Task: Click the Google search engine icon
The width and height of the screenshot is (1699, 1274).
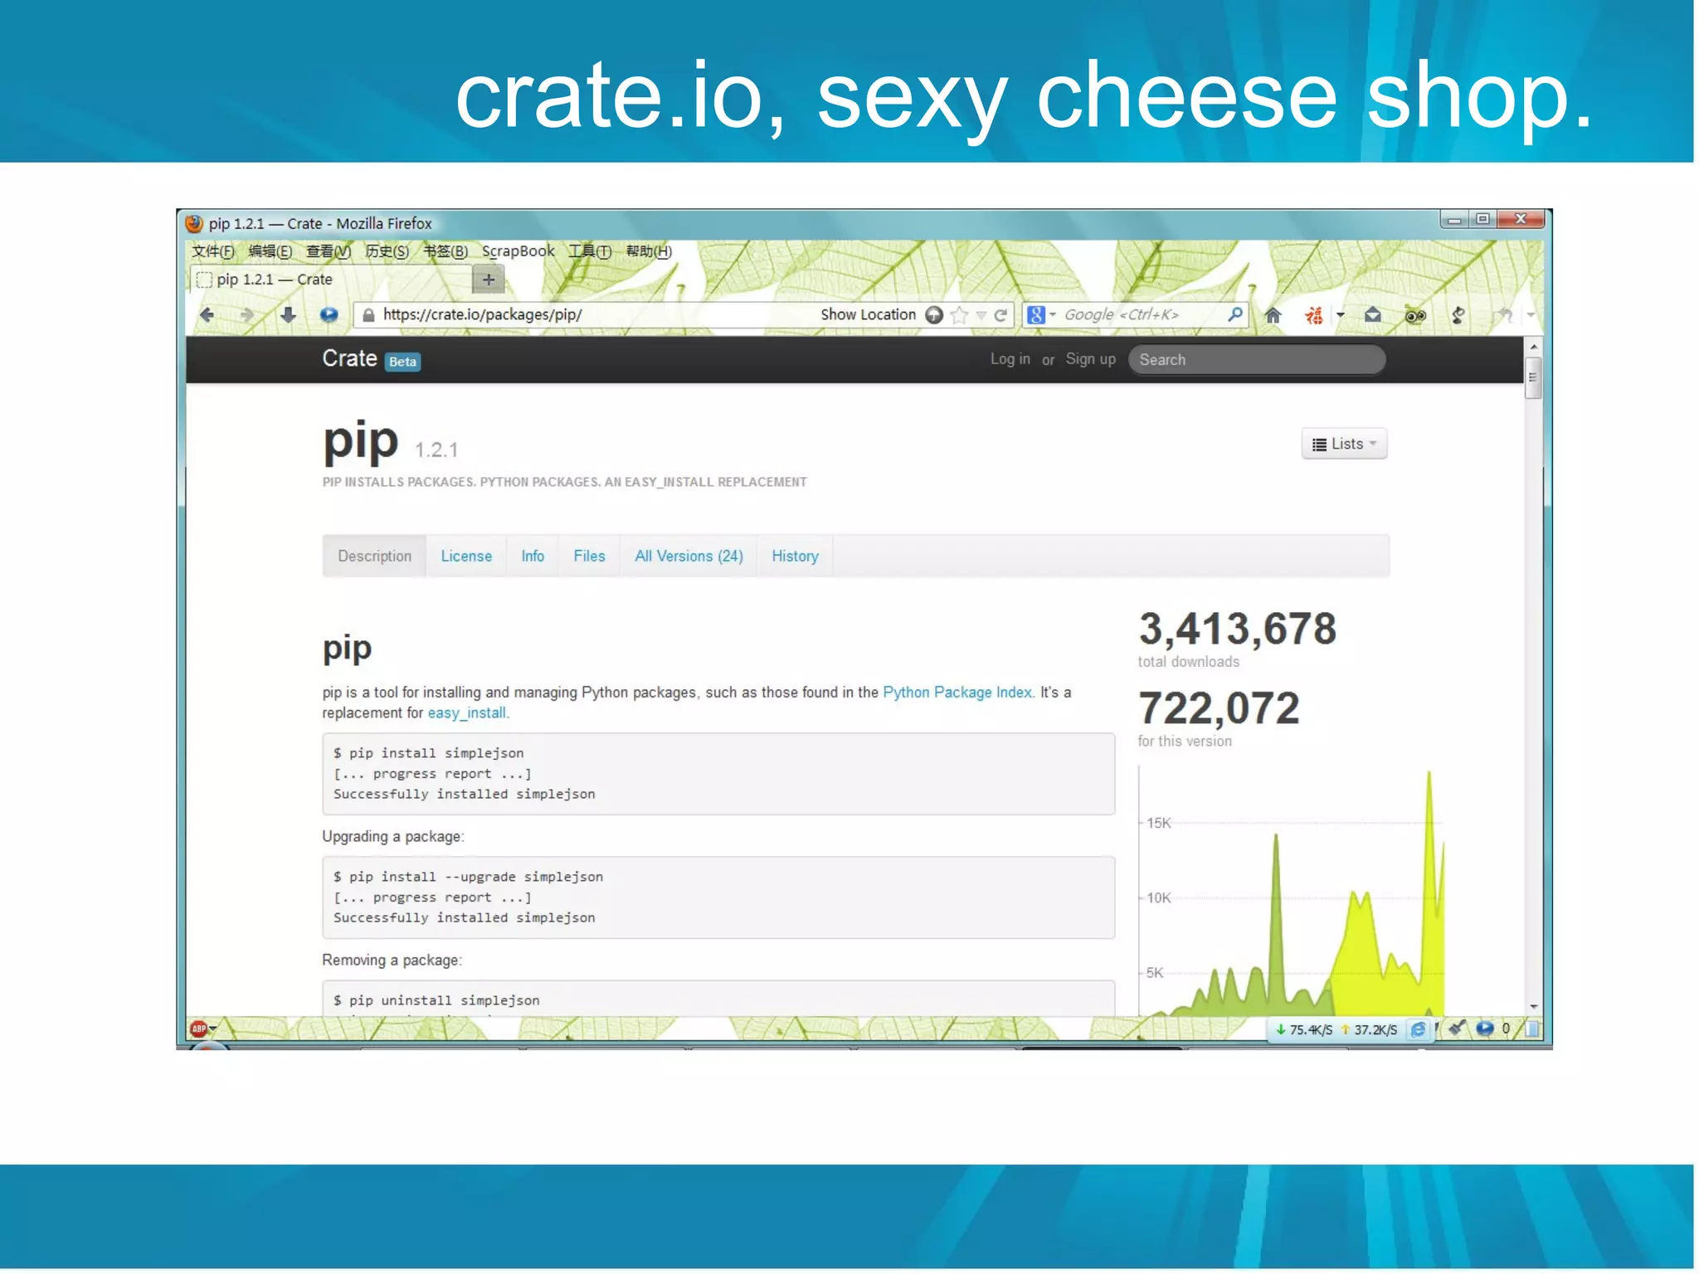Action: click(x=1035, y=314)
